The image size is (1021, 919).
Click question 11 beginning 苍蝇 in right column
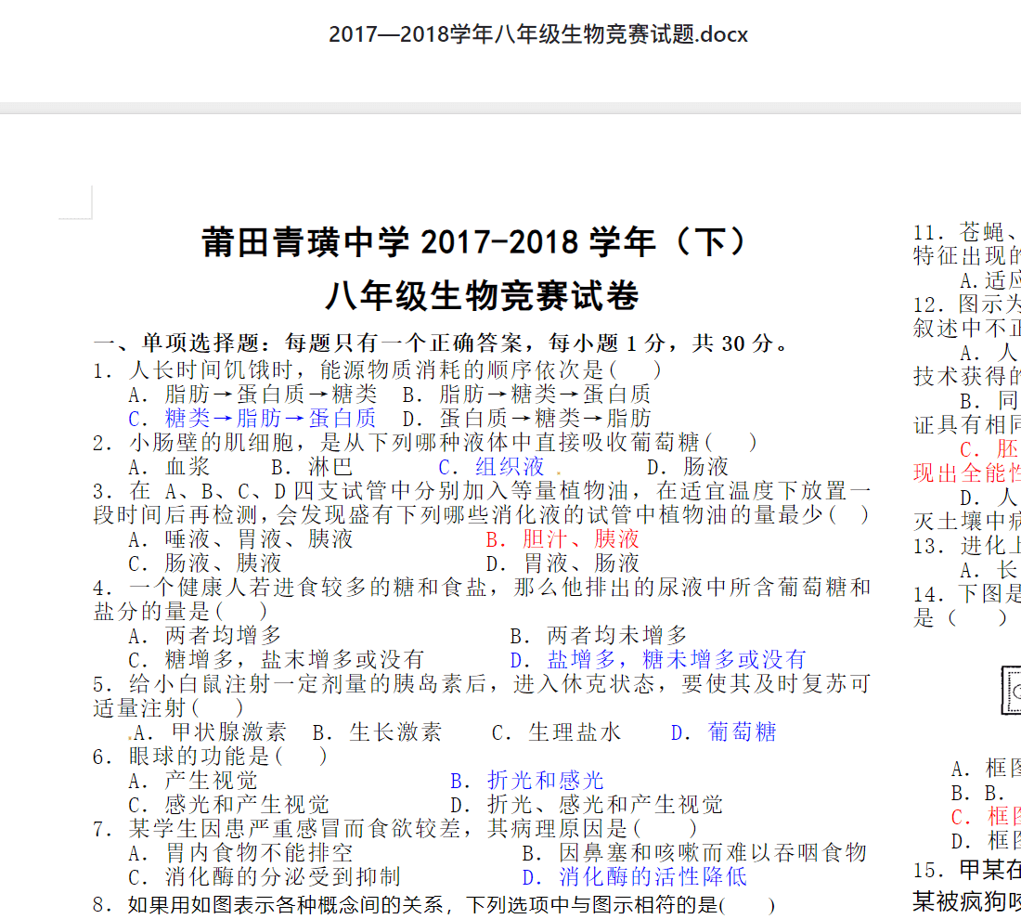tap(967, 232)
